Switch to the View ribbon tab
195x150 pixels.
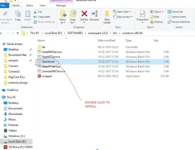[42, 5]
